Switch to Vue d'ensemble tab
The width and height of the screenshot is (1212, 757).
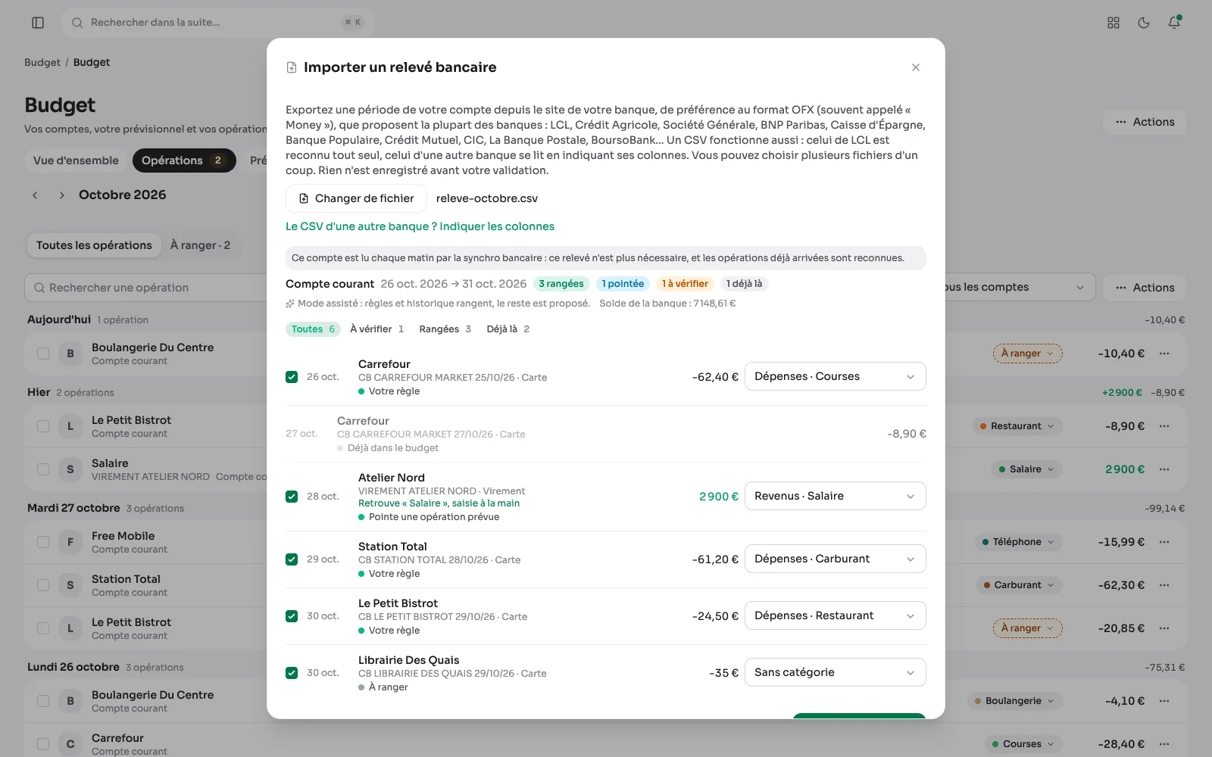coord(76,160)
